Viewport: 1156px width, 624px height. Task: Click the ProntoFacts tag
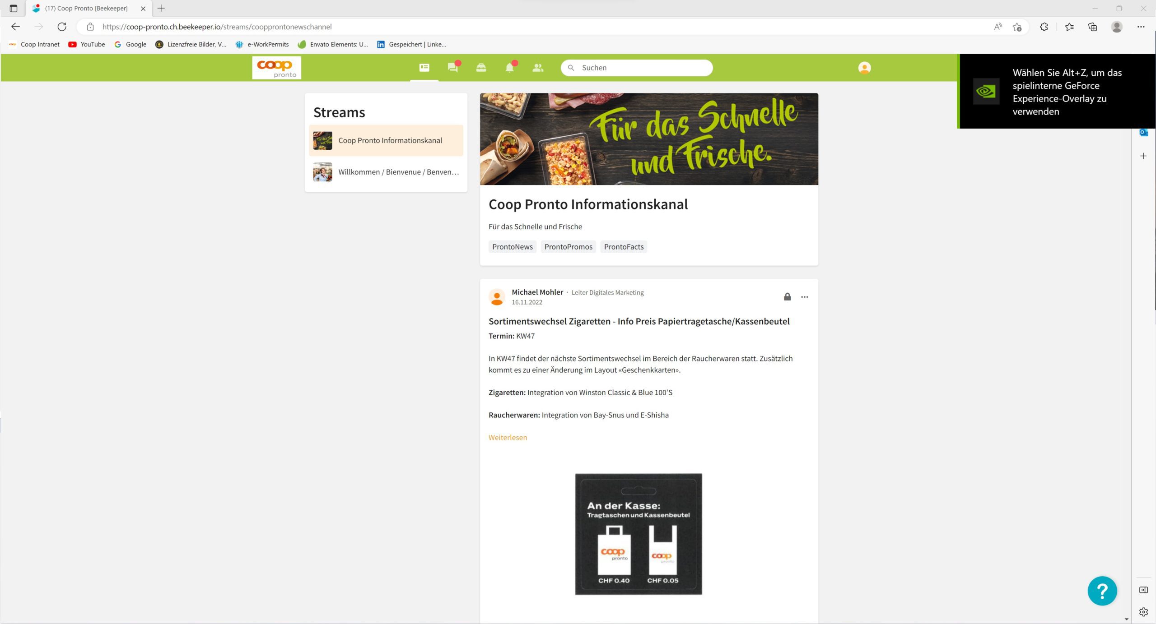[624, 247]
